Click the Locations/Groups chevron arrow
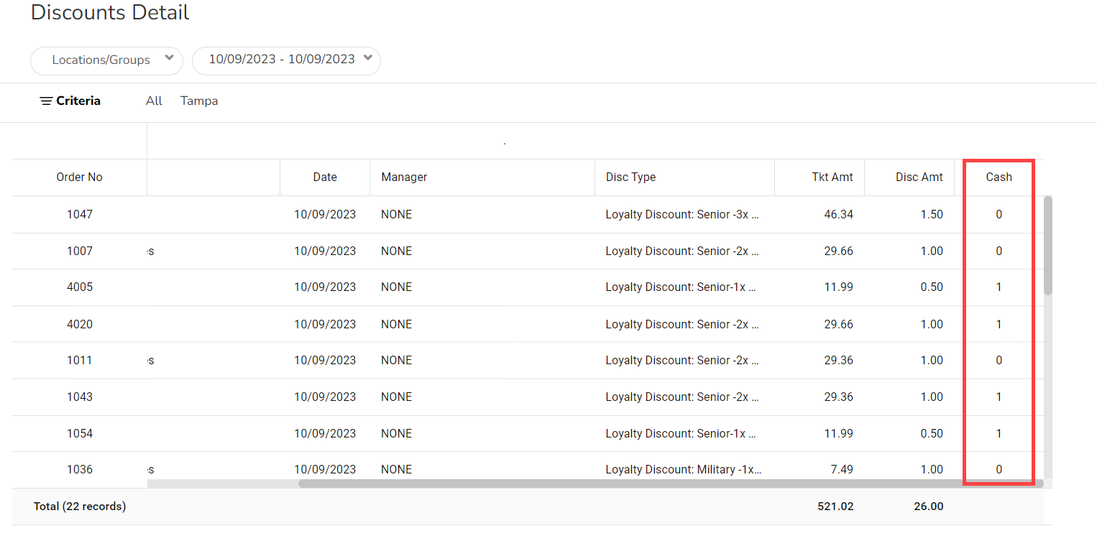Viewport: 1097px width, 541px height. pos(169,59)
